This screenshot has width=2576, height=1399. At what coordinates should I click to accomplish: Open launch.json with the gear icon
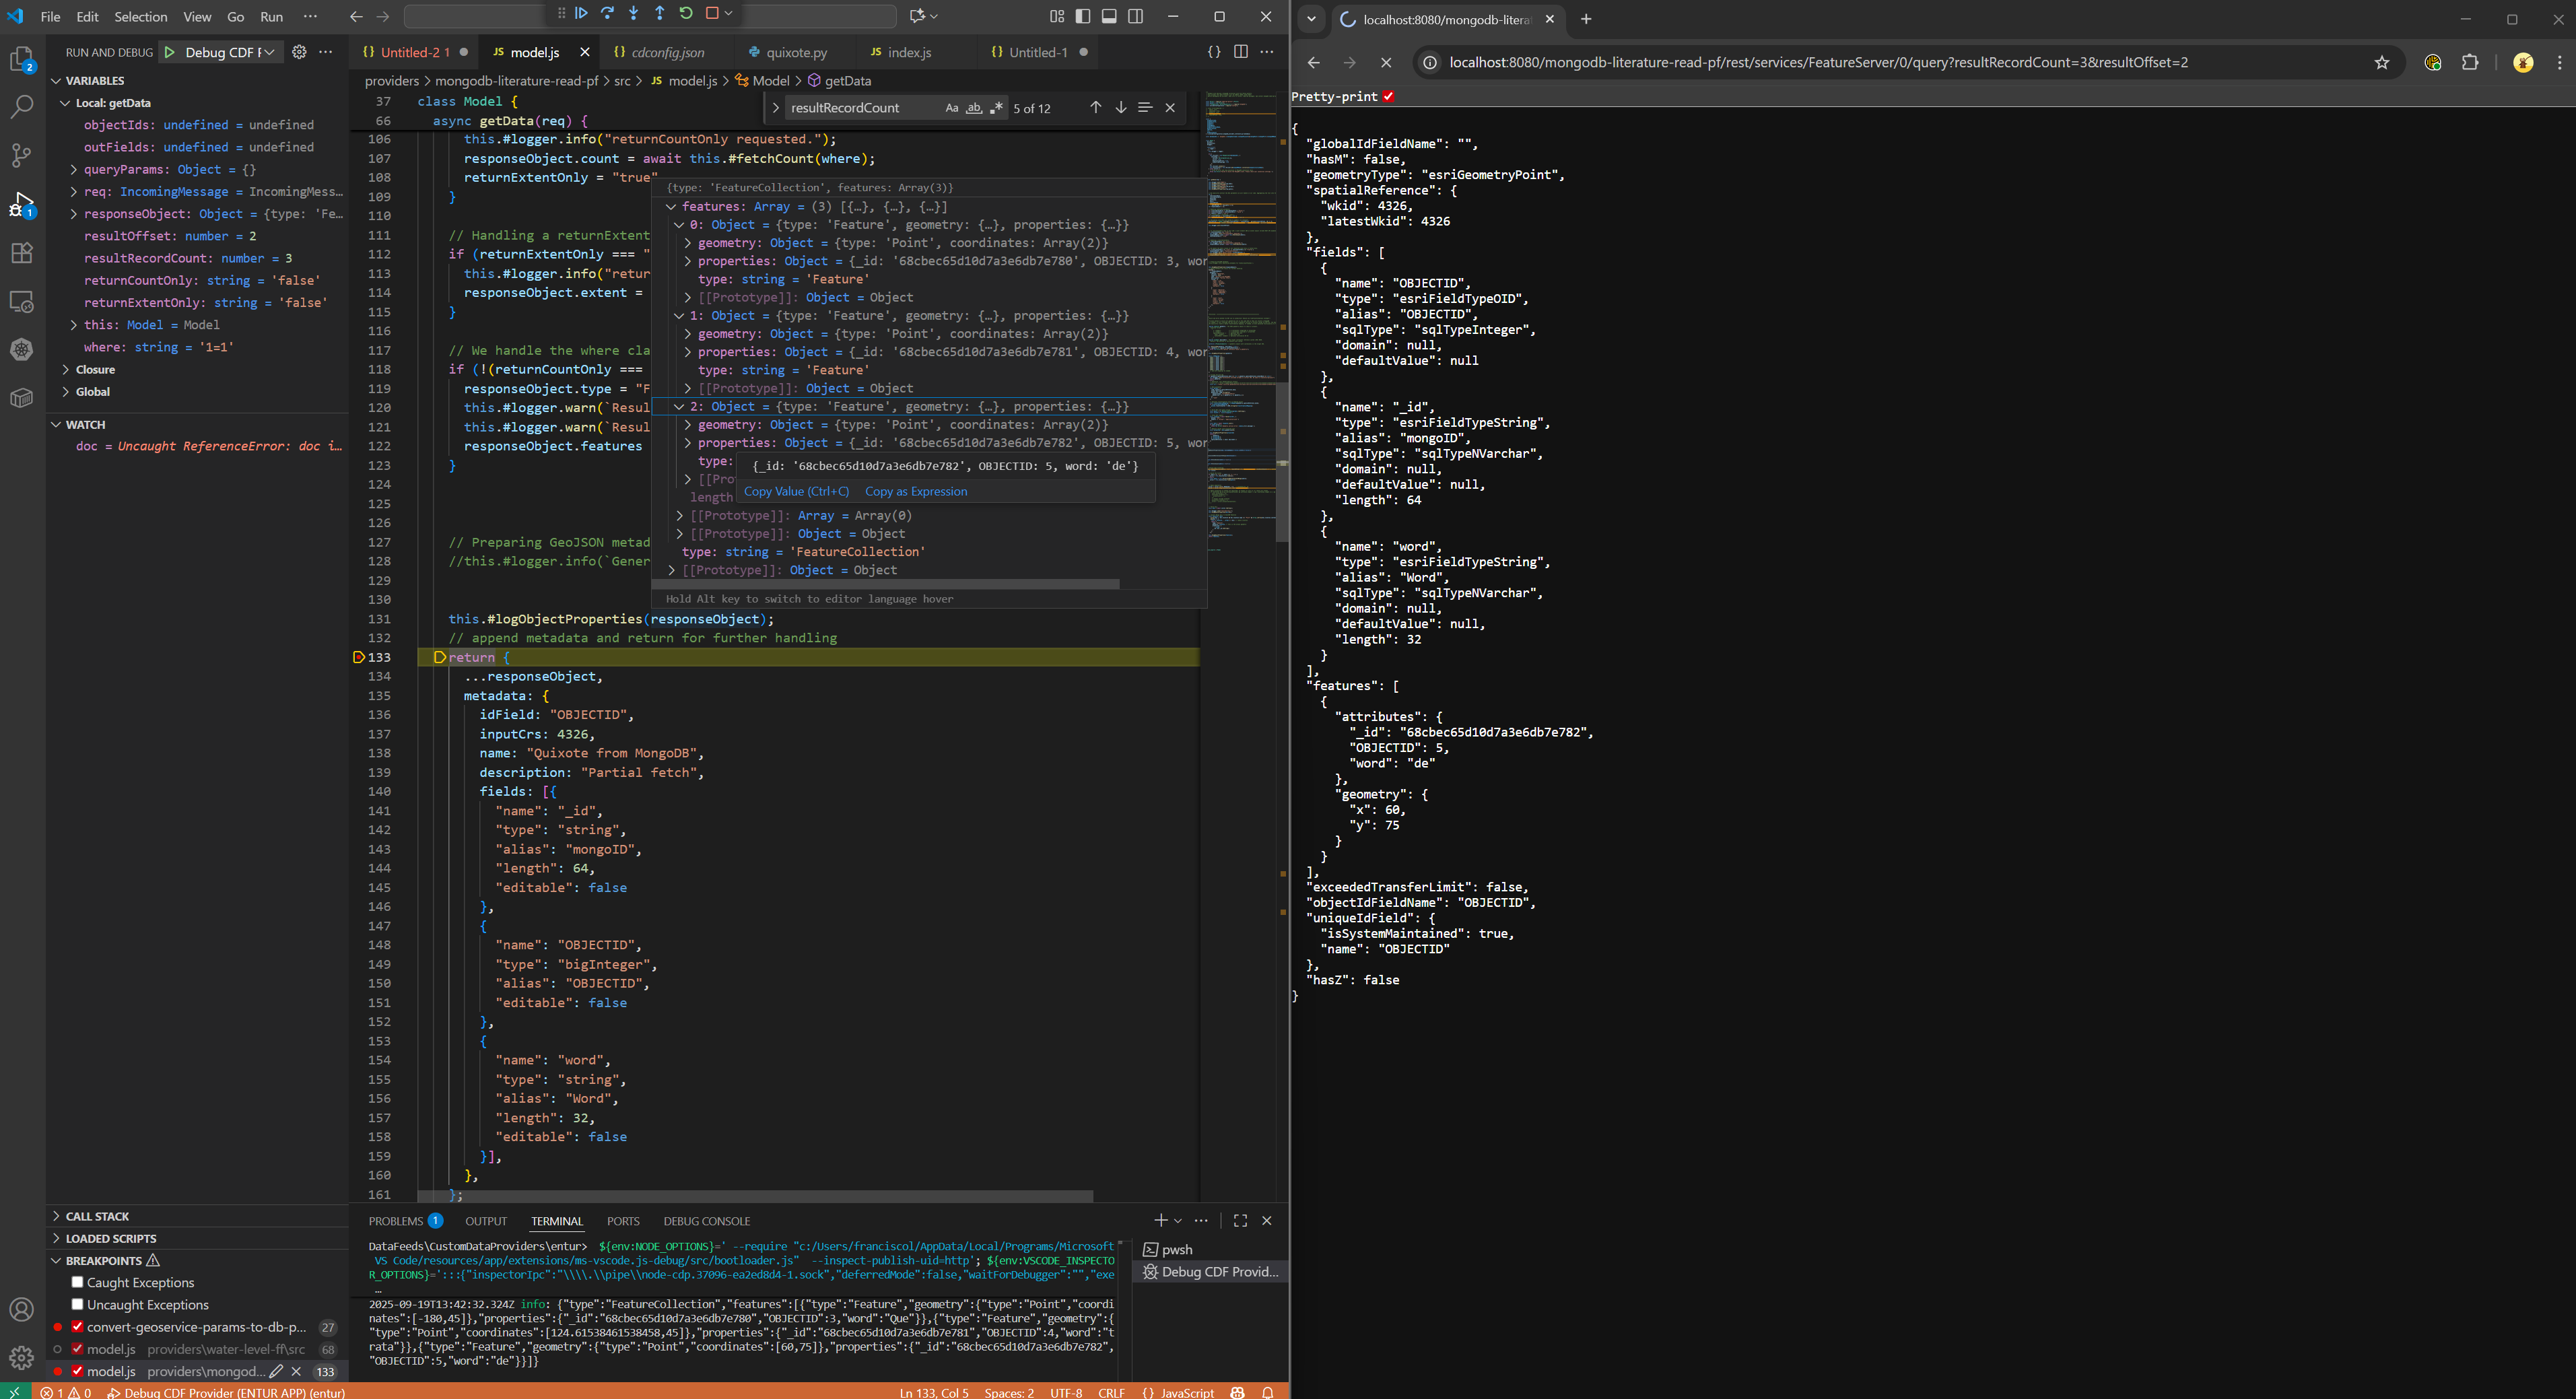click(299, 52)
